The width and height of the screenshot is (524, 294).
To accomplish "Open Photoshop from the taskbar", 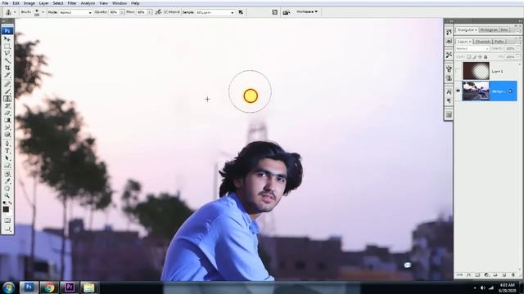I will [x=29, y=287].
